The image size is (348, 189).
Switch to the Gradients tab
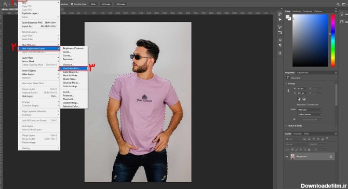307,11
